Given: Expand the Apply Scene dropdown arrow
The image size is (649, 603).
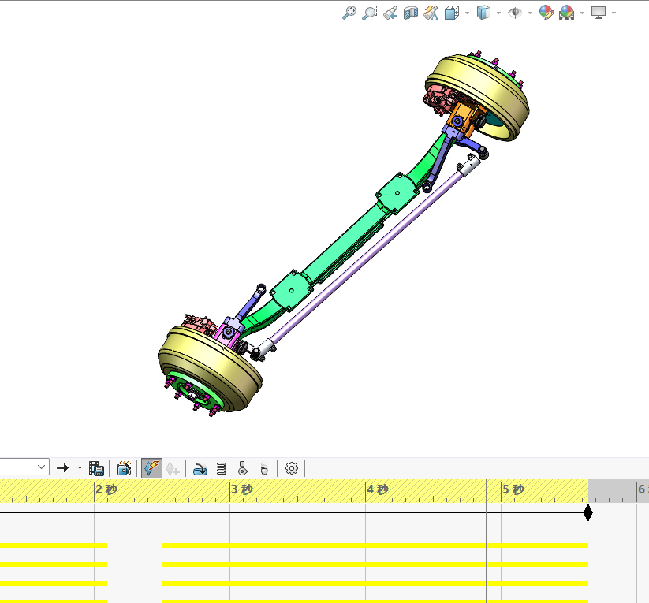Looking at the screenshot, I should [582, 13].
